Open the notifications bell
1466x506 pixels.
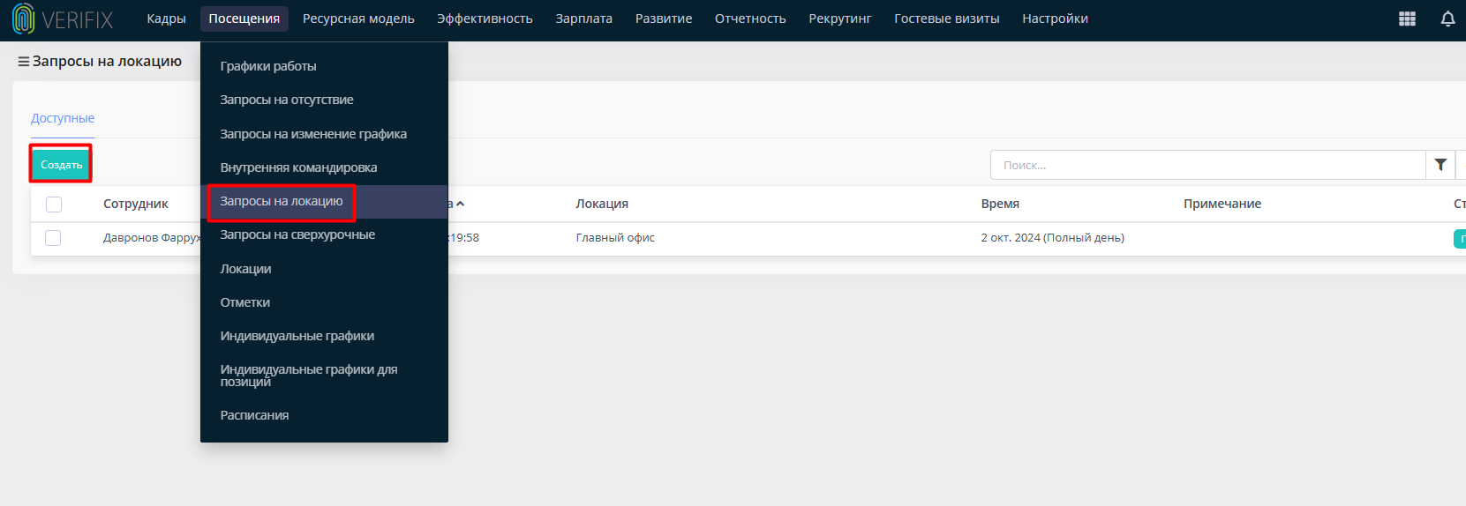pos(1447,19)
